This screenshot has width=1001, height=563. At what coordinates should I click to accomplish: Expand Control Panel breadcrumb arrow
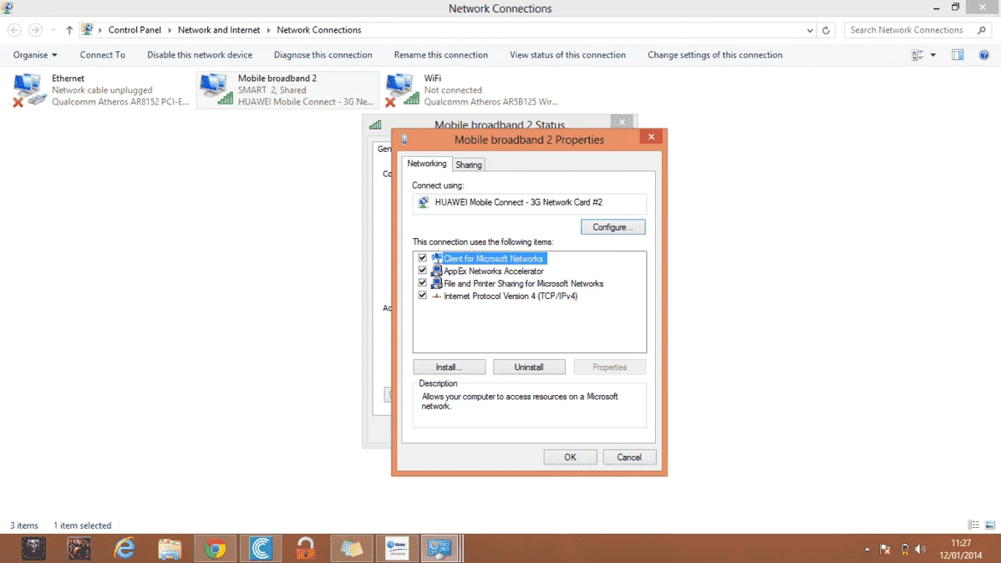(x=169, y=30)
